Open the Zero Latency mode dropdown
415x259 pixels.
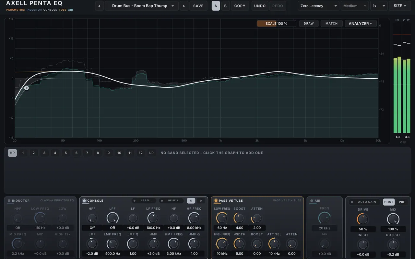click(318, 6)
